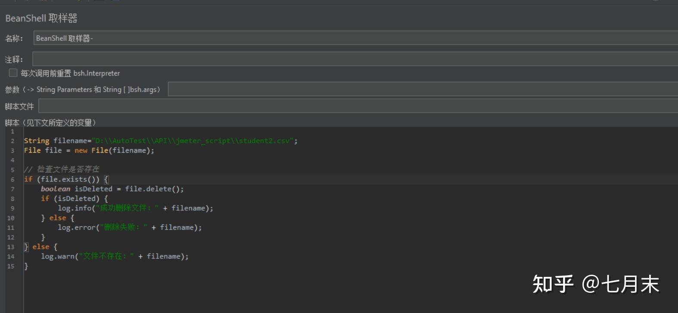
Task: Click empty line 4 in script editor
Action: (129, 160)
